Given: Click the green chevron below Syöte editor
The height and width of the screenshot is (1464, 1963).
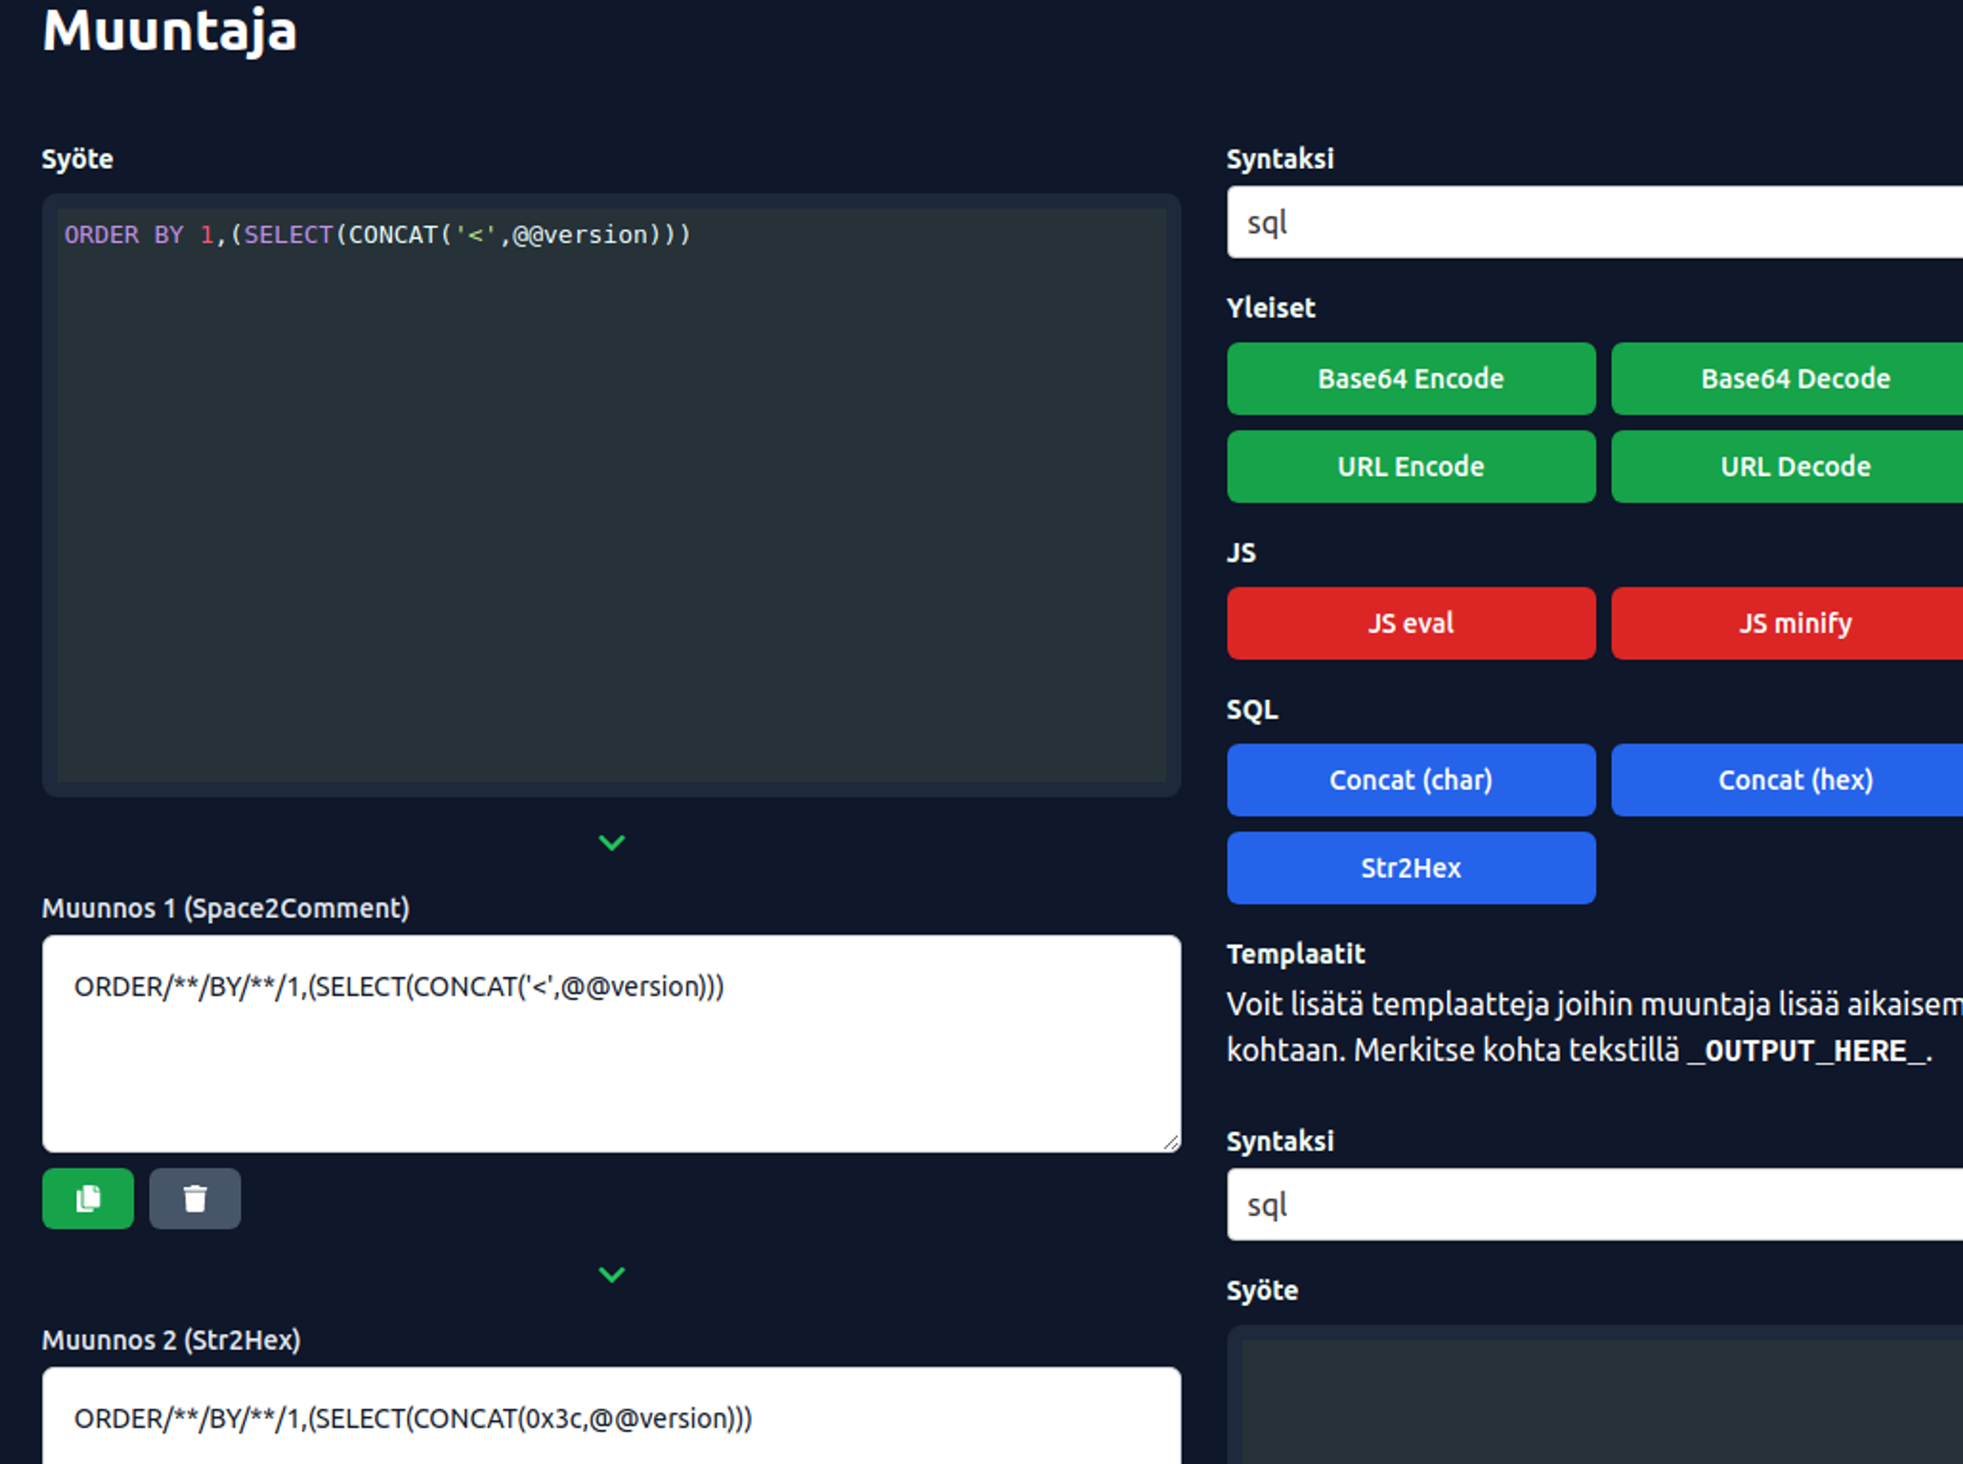Looking at the screenshot, I should click(611, 842).
